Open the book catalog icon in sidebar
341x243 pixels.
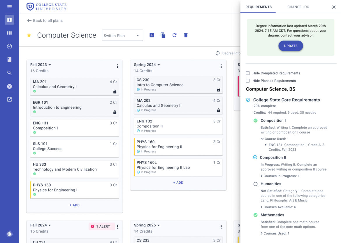point(9,60)
